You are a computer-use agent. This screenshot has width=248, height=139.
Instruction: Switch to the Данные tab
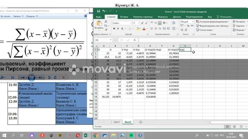177,17
